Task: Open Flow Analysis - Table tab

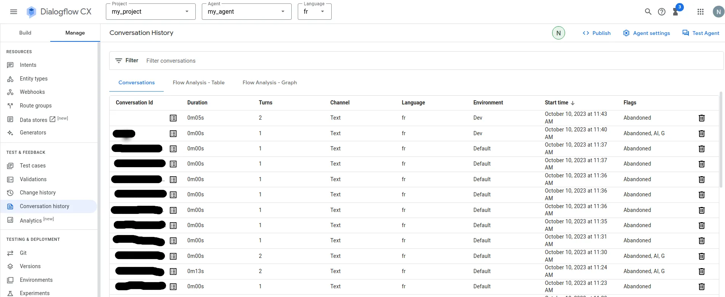Action: pos(198,82)
